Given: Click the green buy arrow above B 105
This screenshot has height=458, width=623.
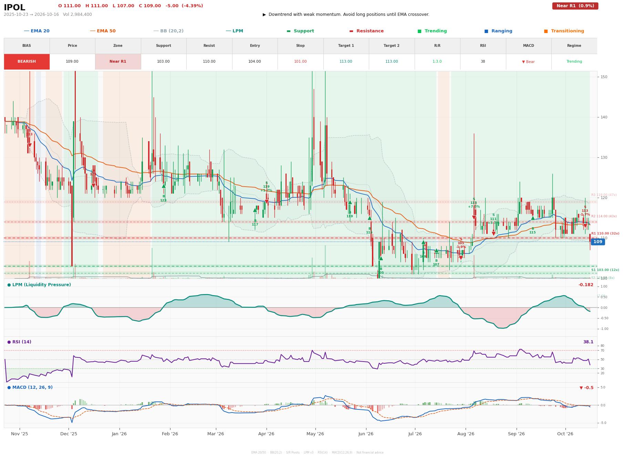Looking at the screenshot, I should click(x=381, y=258).
